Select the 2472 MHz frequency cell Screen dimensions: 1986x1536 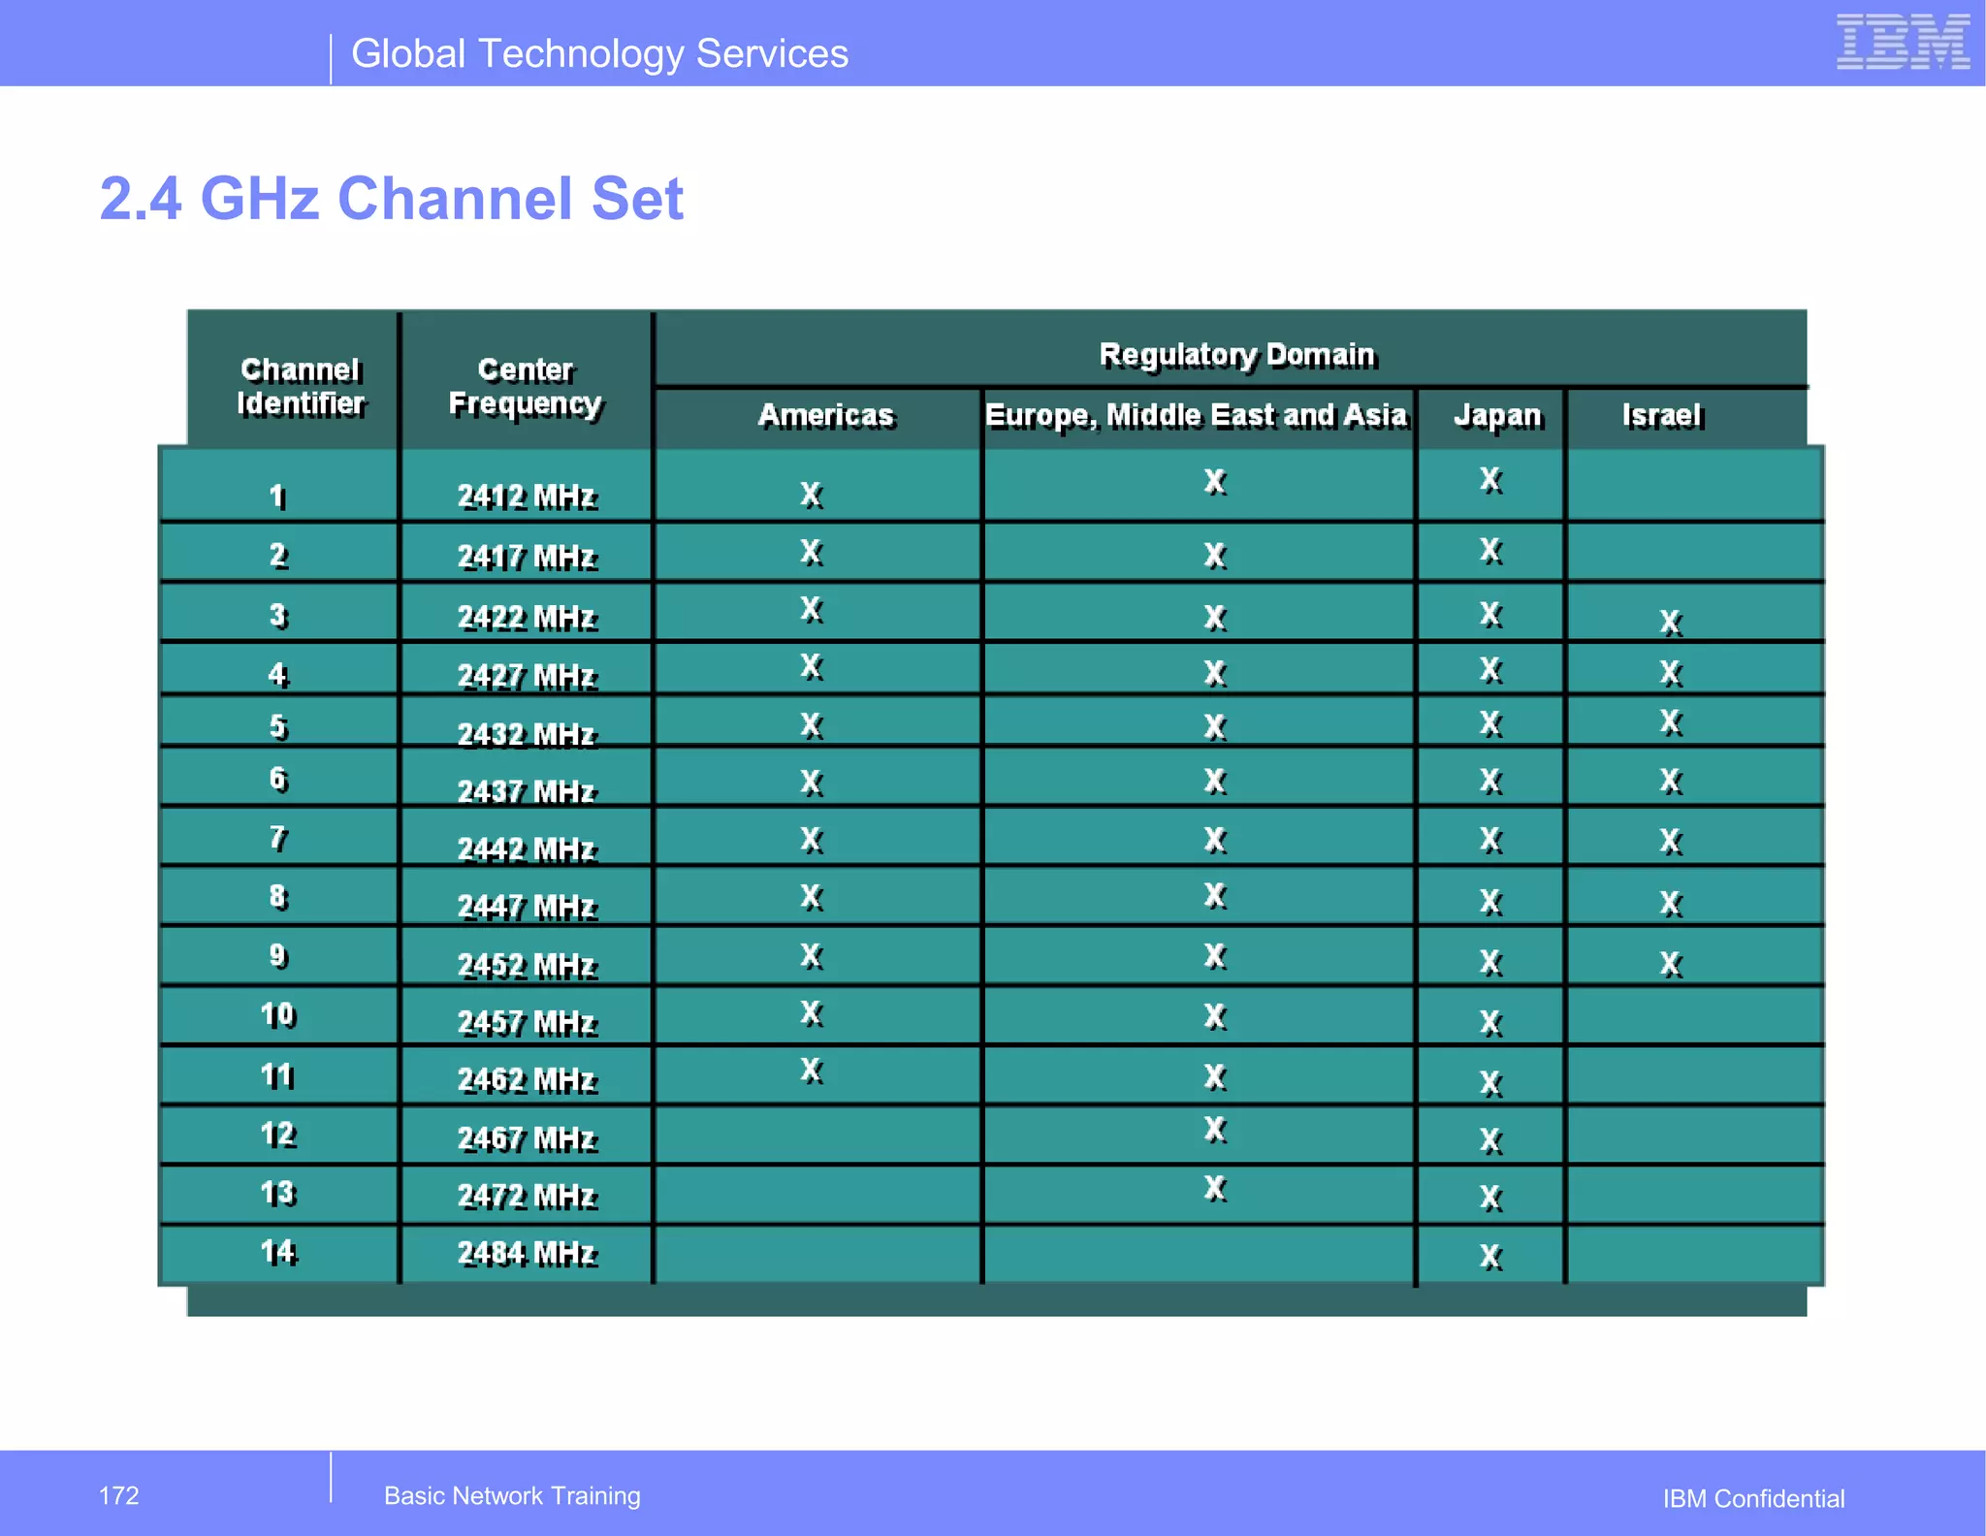[527, 1196]
